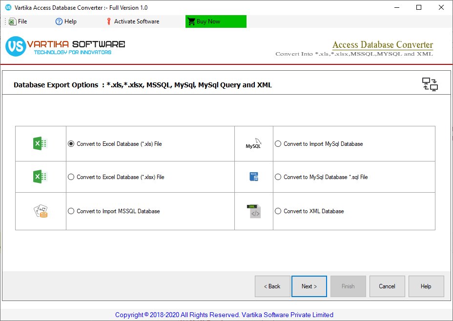The width and height of the screenshot is (453, 321).
Task: Select Convert to Excel Database (*.xlsx) File
Action: pyautogui.click(x=116, y=177)
